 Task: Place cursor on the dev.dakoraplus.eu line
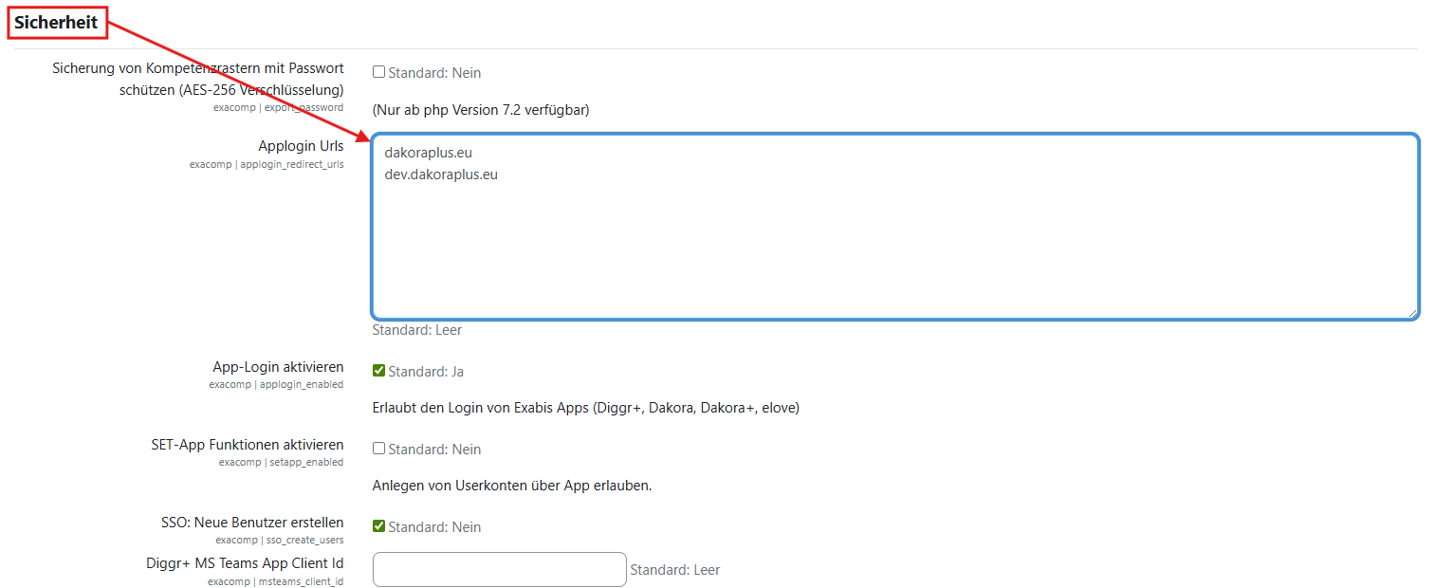(442, 175)
